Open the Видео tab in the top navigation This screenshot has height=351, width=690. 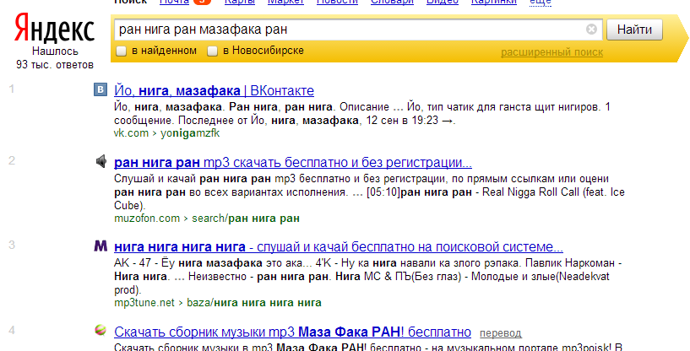pyautogui.click(x=443, y=2)
